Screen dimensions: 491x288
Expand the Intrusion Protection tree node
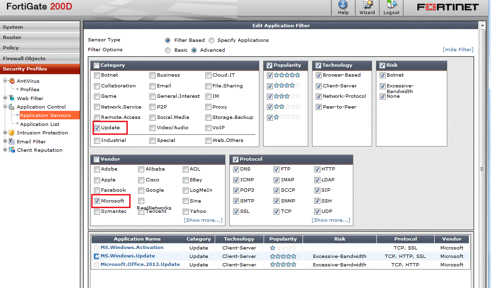point(5,133)
